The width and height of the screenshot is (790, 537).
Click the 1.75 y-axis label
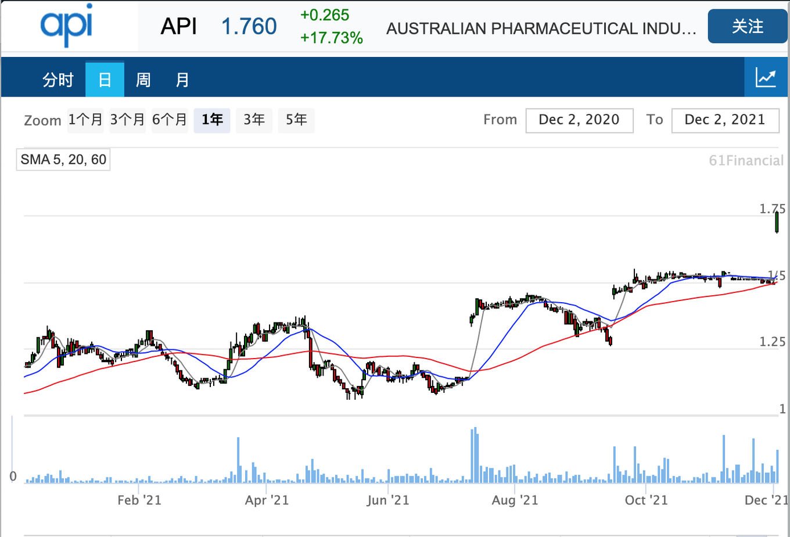(772, 209)
